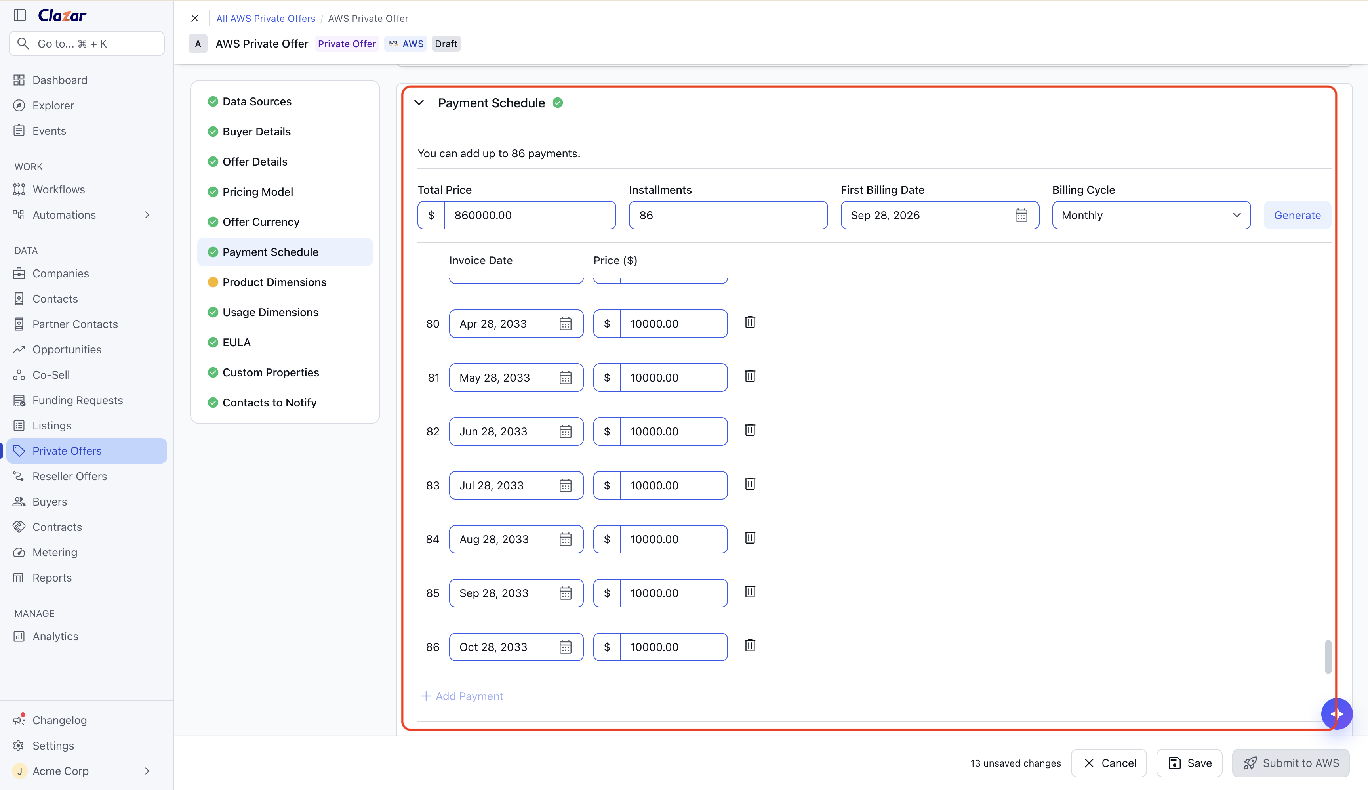
Task: Open calendar for Sep 28, 2033 invoice
Action: click(565, 593)
